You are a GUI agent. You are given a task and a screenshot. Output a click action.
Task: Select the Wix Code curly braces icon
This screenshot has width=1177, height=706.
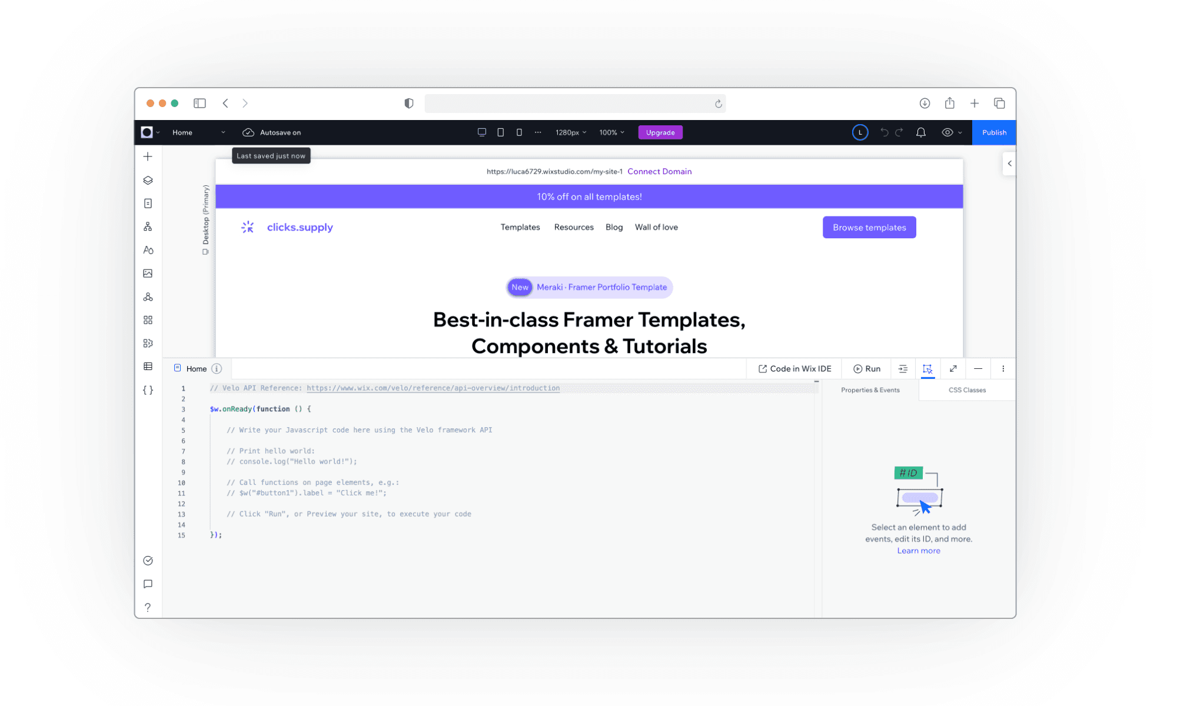click(x=148, y=390)
